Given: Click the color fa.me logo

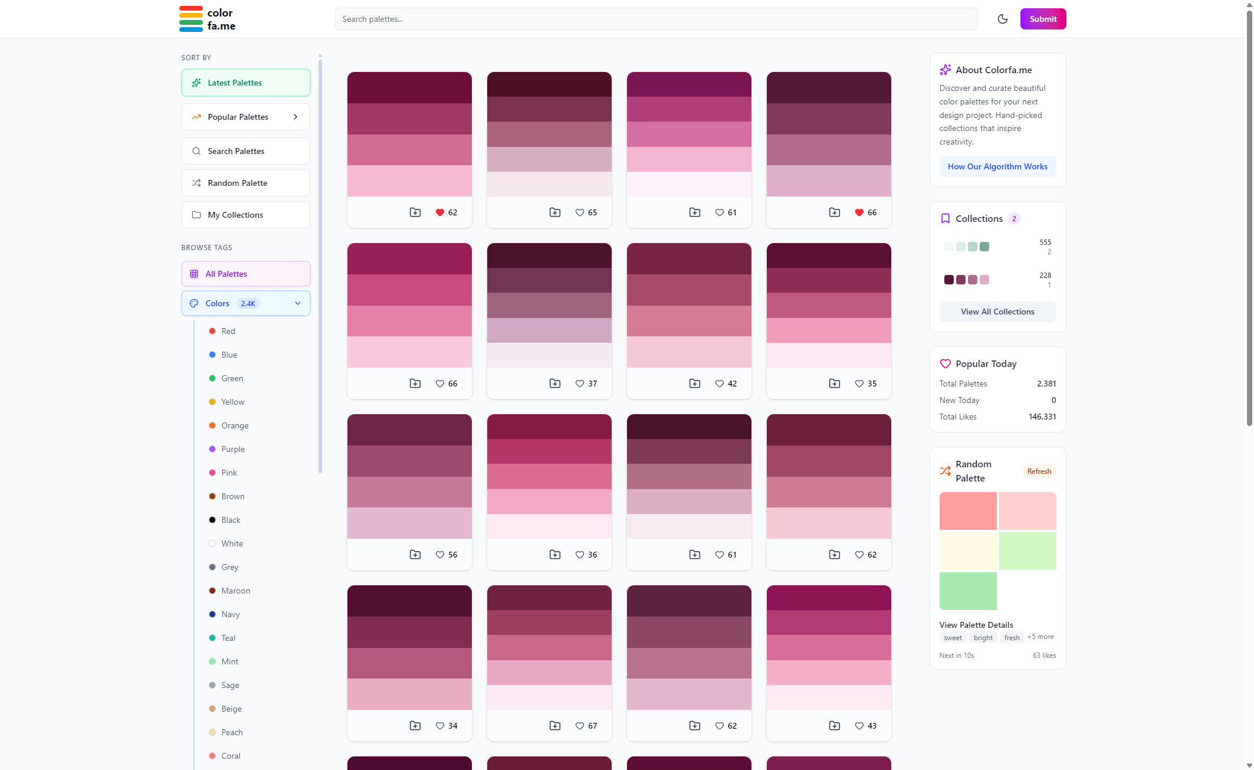Looking at the screenshot, I should coord(208,18).
